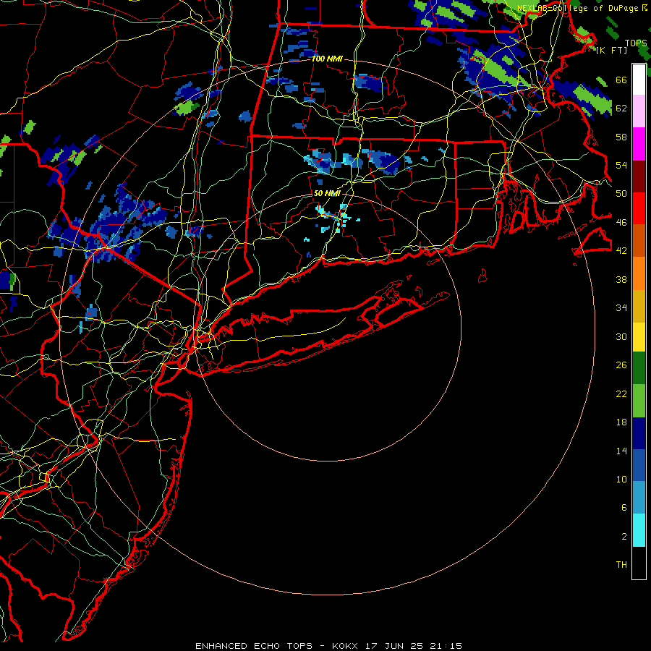This screenshot has height=651, width=651.
Task: Click the yellow legend color swatch
Action: coord(639,337)
